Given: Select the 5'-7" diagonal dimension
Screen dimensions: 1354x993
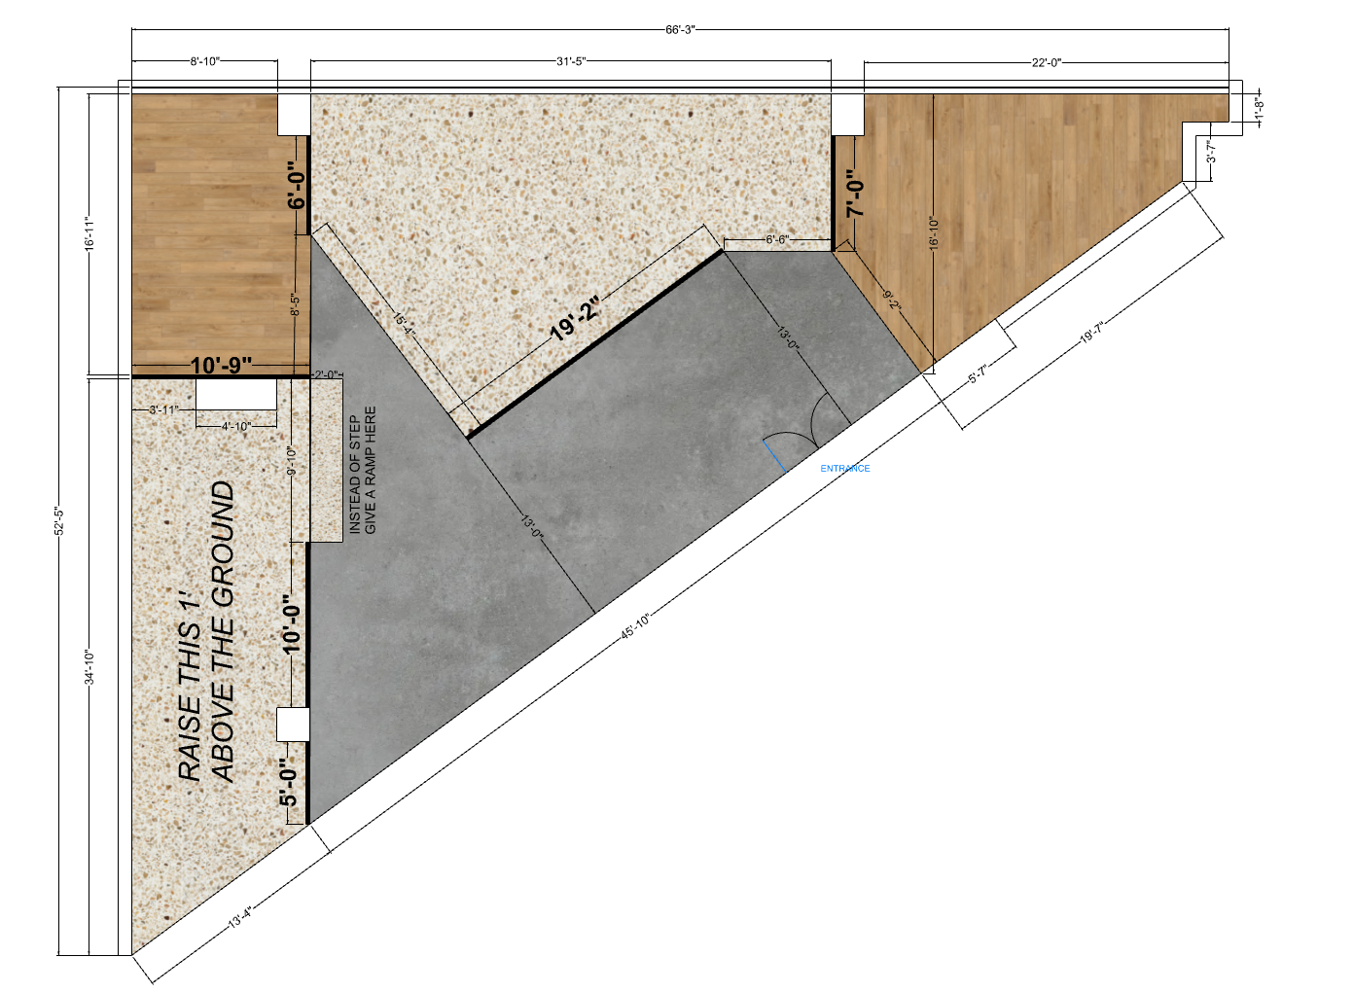Looking at the screenshot, I should pyautogui.click(x=978, y=375).
